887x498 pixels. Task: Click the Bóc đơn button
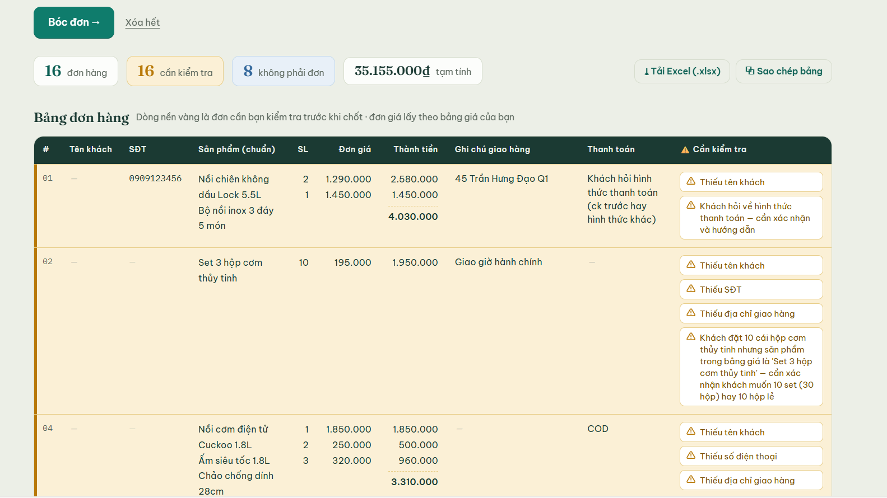coord(74,22)
